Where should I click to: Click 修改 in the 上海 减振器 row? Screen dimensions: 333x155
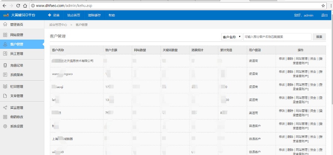282,137
